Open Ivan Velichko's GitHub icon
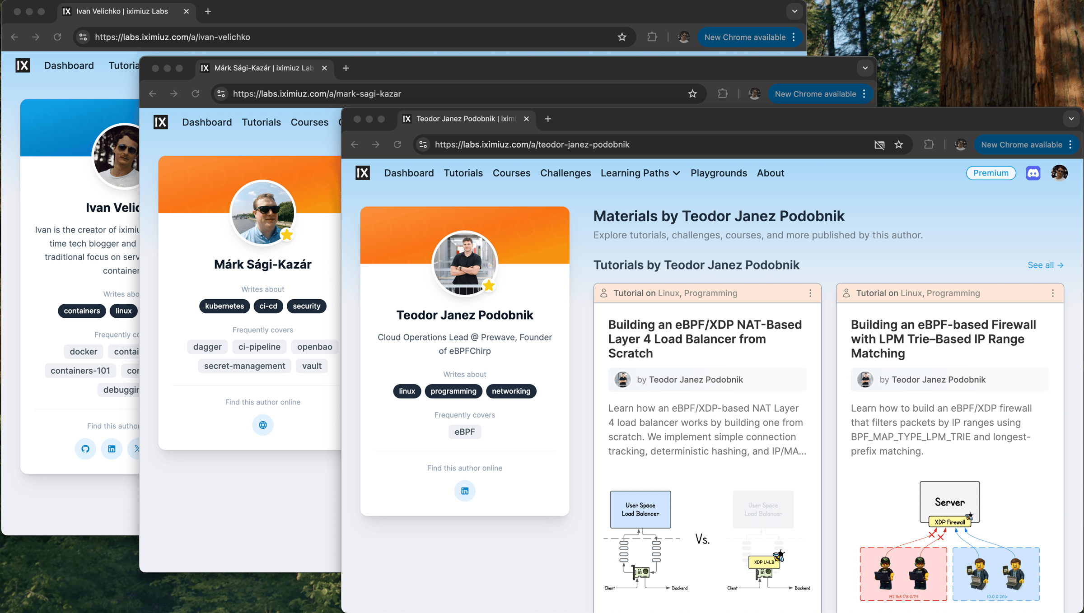The image size is (1084, 613). click(x=85, y=449)
